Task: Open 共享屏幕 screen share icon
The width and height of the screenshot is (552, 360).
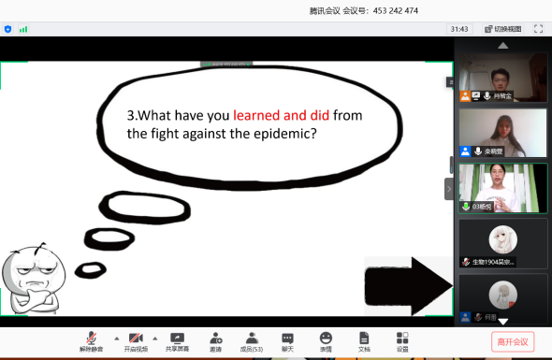Action: [x=177, y=341]
